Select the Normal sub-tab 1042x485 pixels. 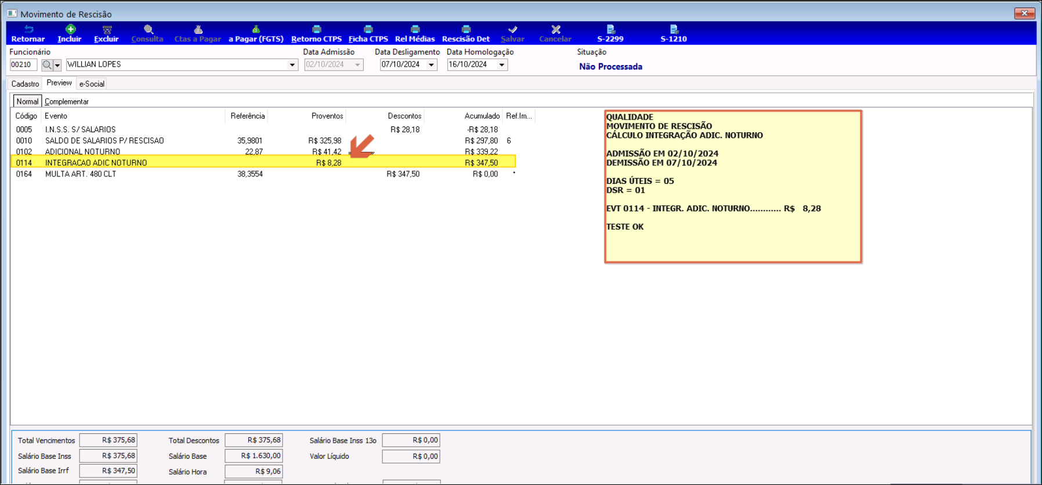(x=27, y=102)
